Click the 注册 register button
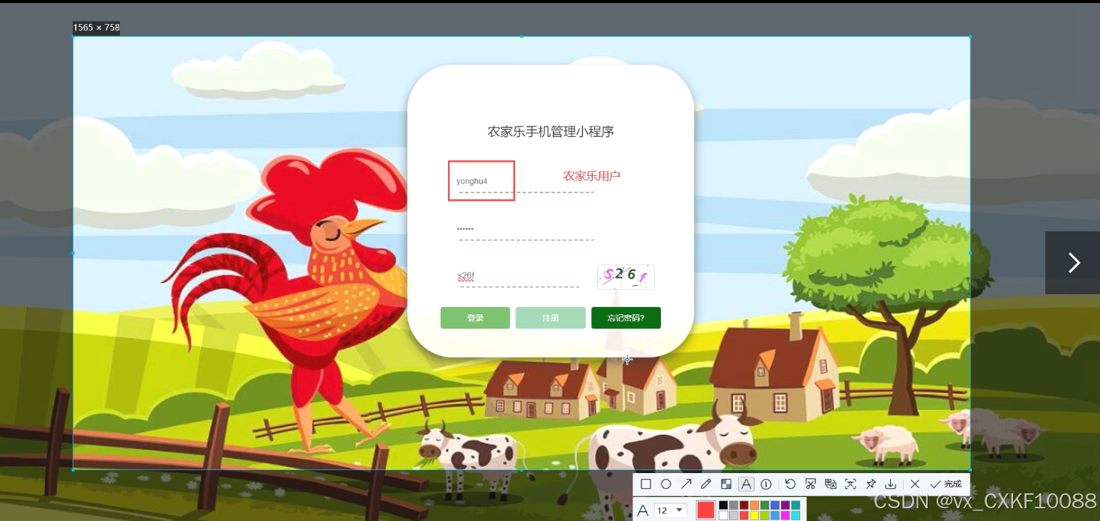This screenshot has height=521, width=1100. click(x=551, y=318)
